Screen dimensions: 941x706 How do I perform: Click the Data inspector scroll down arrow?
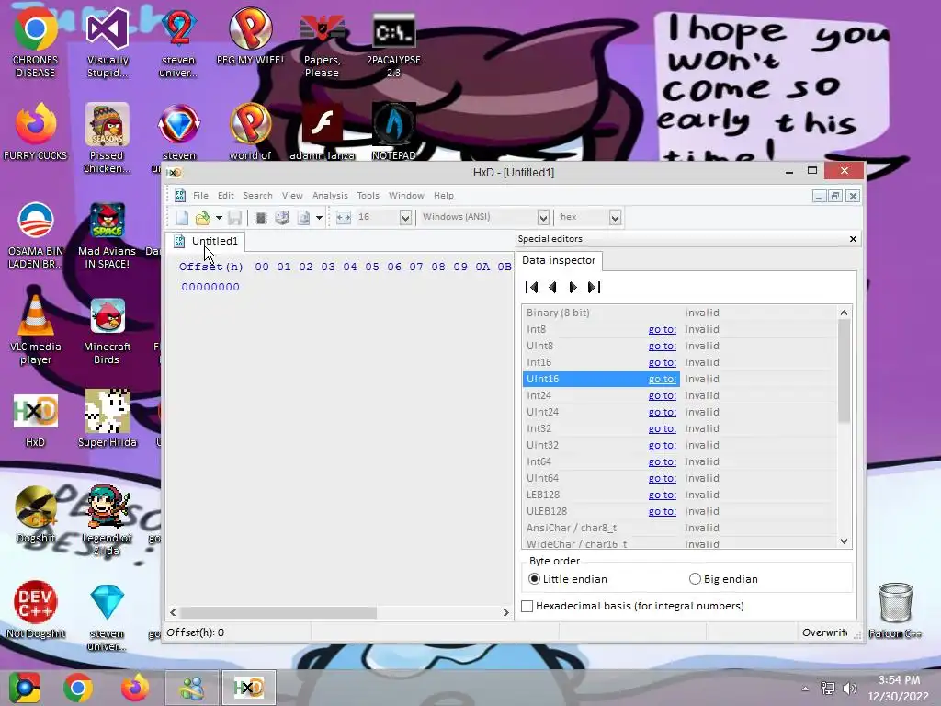coord(844,541)
